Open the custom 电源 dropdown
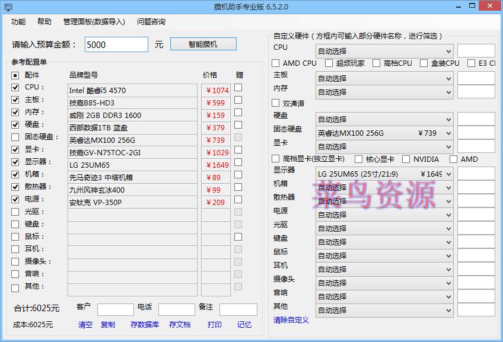This screenshot has width=503, height=342. pyautogui.click(x=384, y=215)
